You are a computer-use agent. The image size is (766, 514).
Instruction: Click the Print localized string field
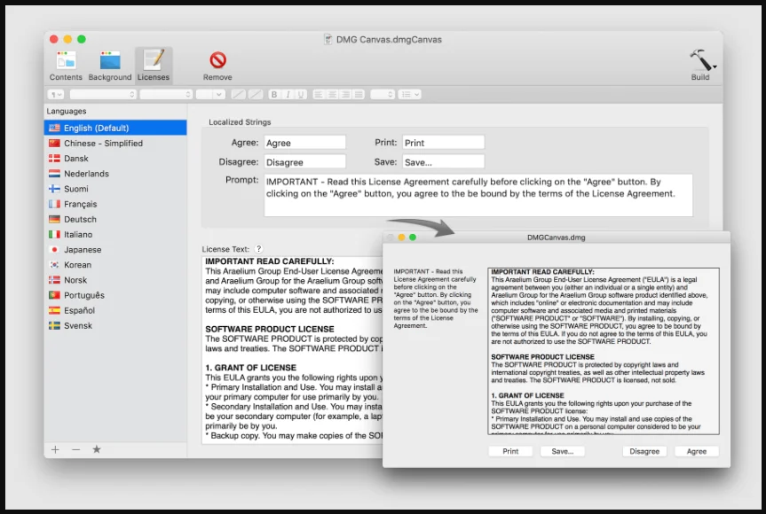pyautogui.click(x=443, y=143)
